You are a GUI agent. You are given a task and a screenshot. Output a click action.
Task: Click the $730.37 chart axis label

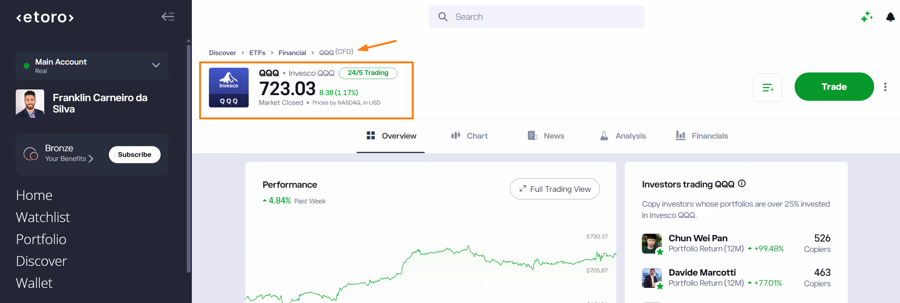pos(597,237)
